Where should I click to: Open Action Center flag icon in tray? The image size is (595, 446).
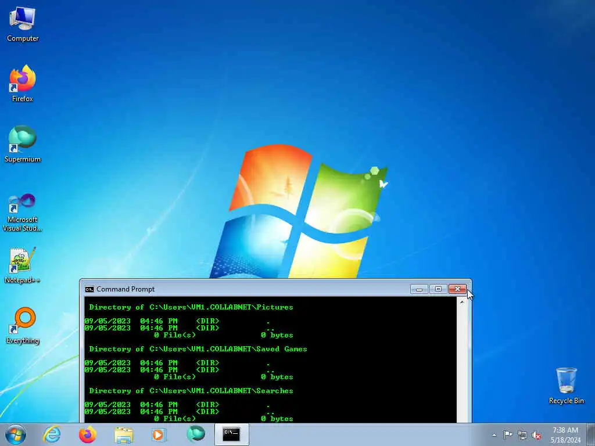508,435
